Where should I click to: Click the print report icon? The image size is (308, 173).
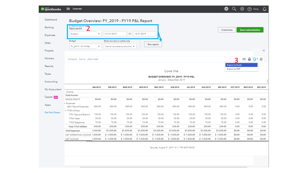[x=249, y=59]
